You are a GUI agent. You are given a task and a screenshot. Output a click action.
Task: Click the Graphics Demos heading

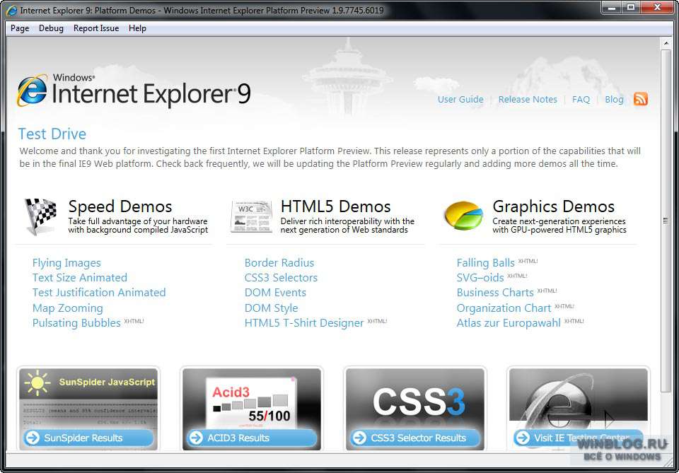pyautogui.click(x=553, y=206)
